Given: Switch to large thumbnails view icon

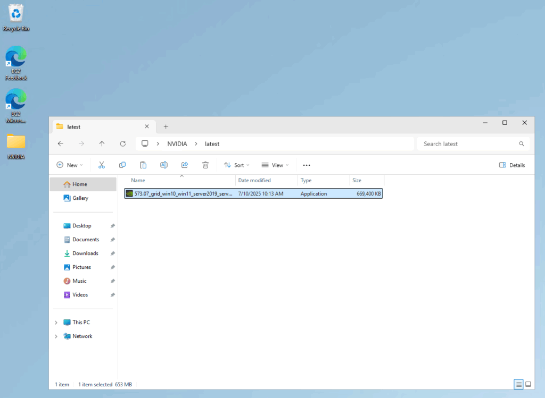Looking at the screenshot, I should 528,384.
